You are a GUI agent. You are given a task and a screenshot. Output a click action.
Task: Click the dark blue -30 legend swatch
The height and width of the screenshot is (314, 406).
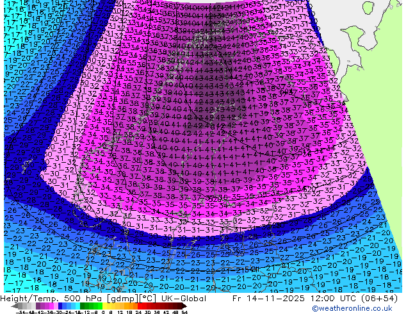click(x=60, y=306)
